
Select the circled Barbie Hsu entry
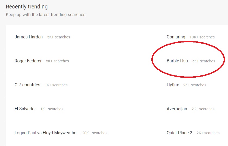177,61
